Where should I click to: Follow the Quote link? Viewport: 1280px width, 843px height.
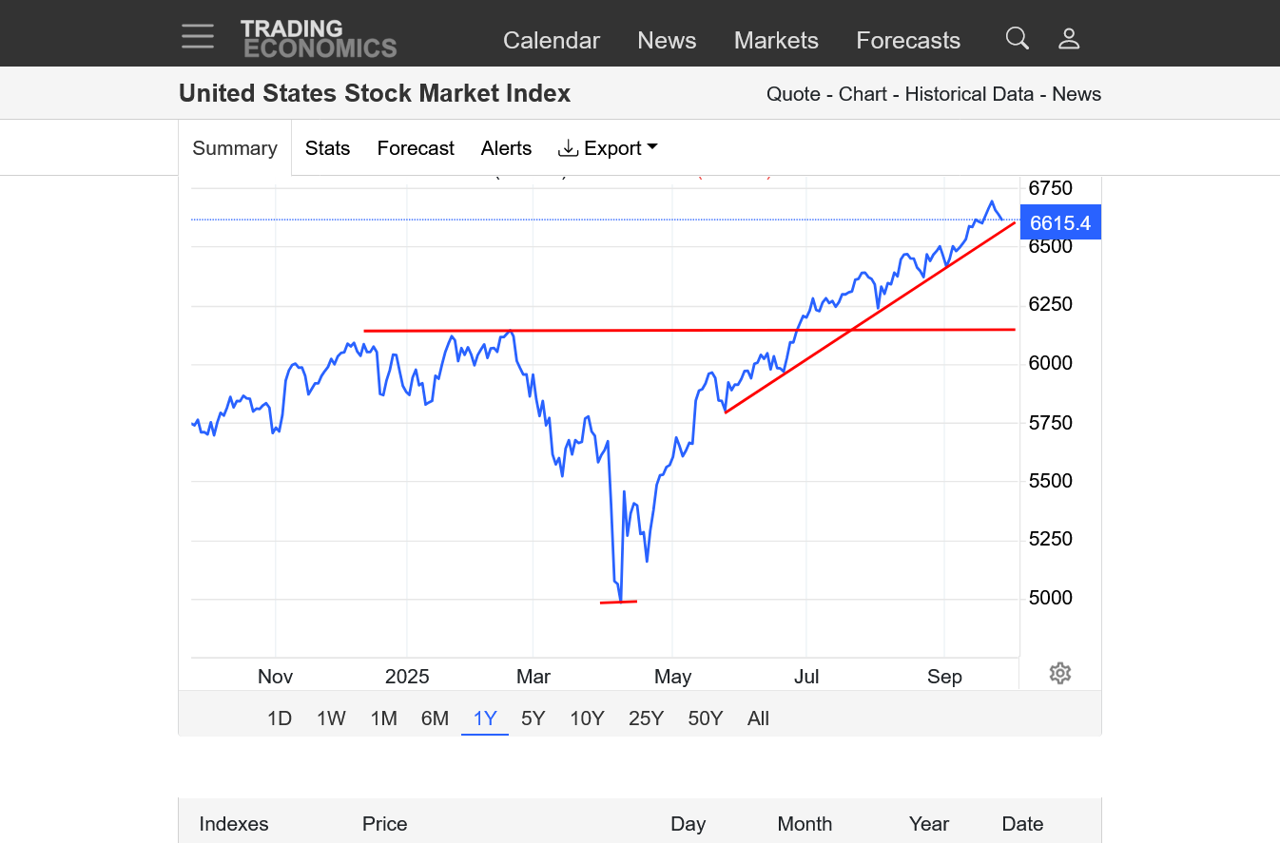(x=793, y=94)
